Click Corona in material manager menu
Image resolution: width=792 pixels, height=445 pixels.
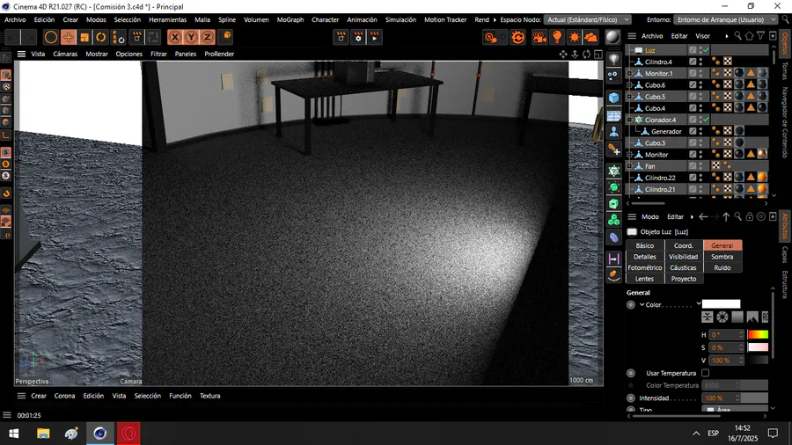pos(64,396)
